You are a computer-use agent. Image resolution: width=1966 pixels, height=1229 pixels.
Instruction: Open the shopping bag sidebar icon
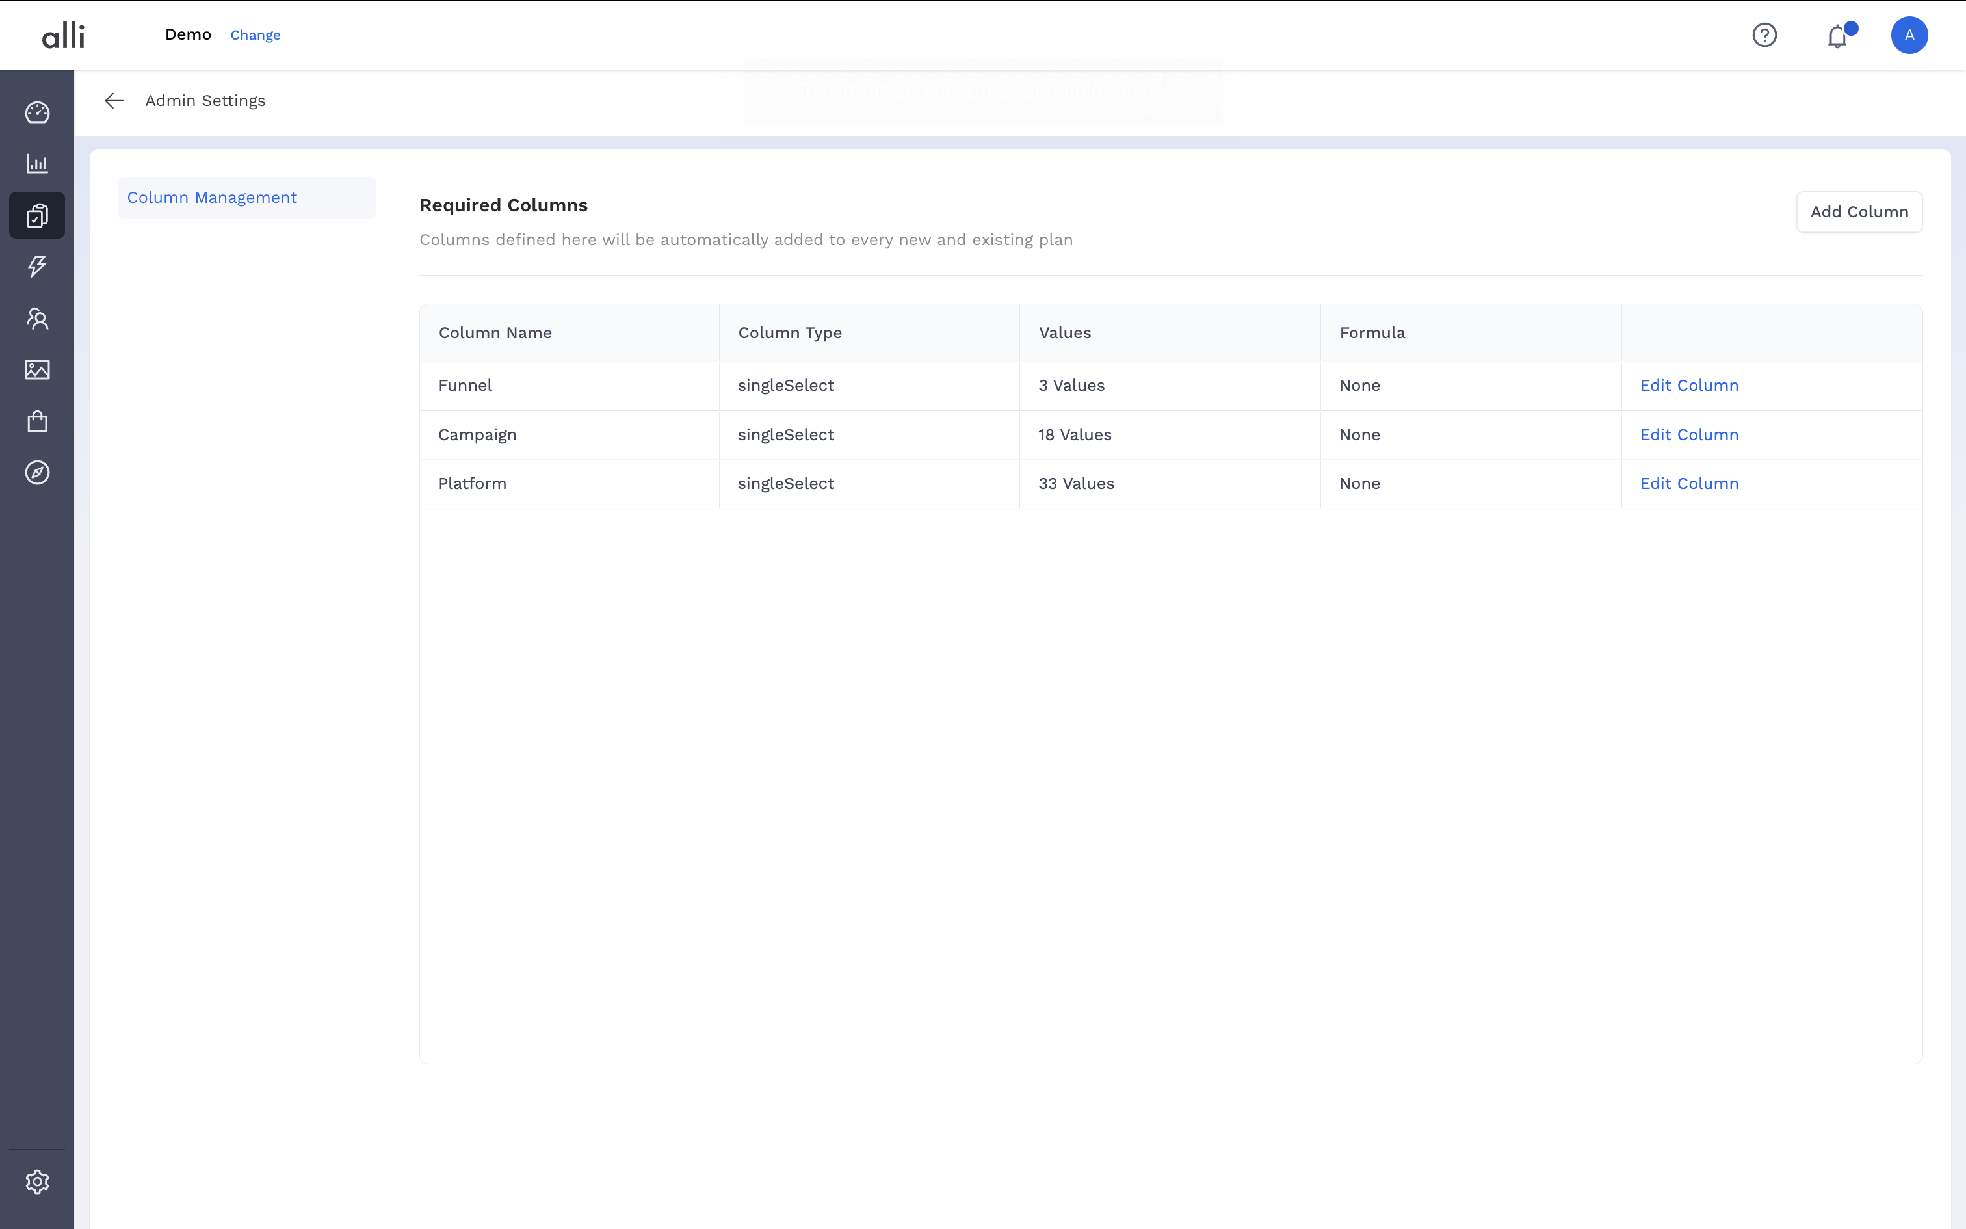(x=37, y=421)
